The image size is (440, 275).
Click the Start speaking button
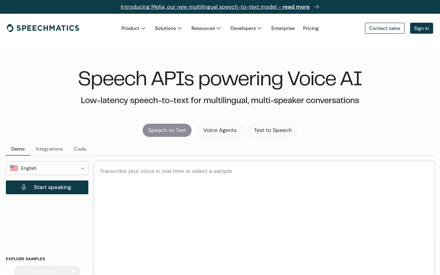tap(47, 187)
